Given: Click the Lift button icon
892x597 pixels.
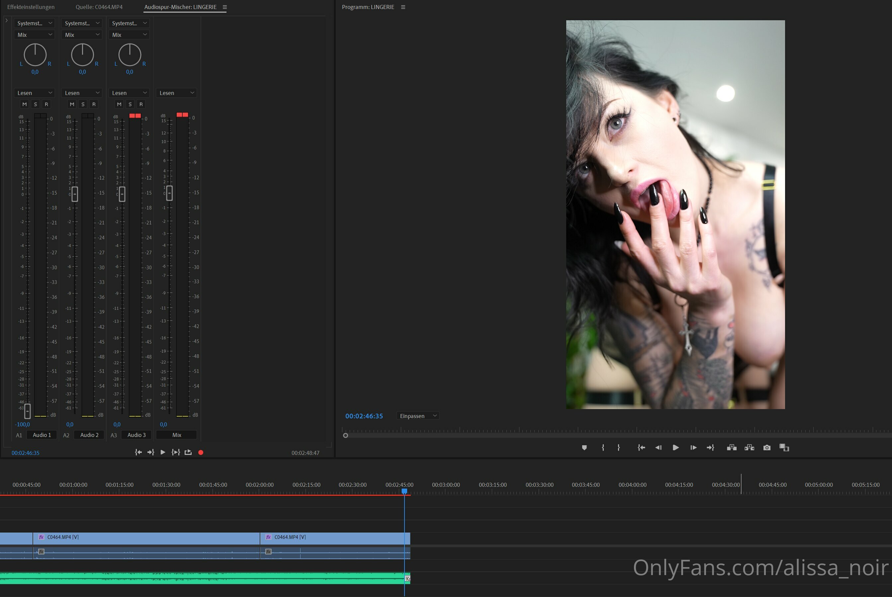Looking at the screenshot, I should pyautogui.click(x=731, y=447).
